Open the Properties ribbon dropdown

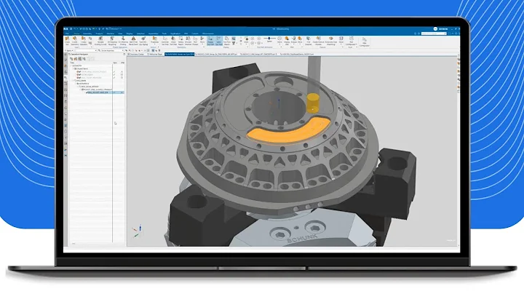154,41
